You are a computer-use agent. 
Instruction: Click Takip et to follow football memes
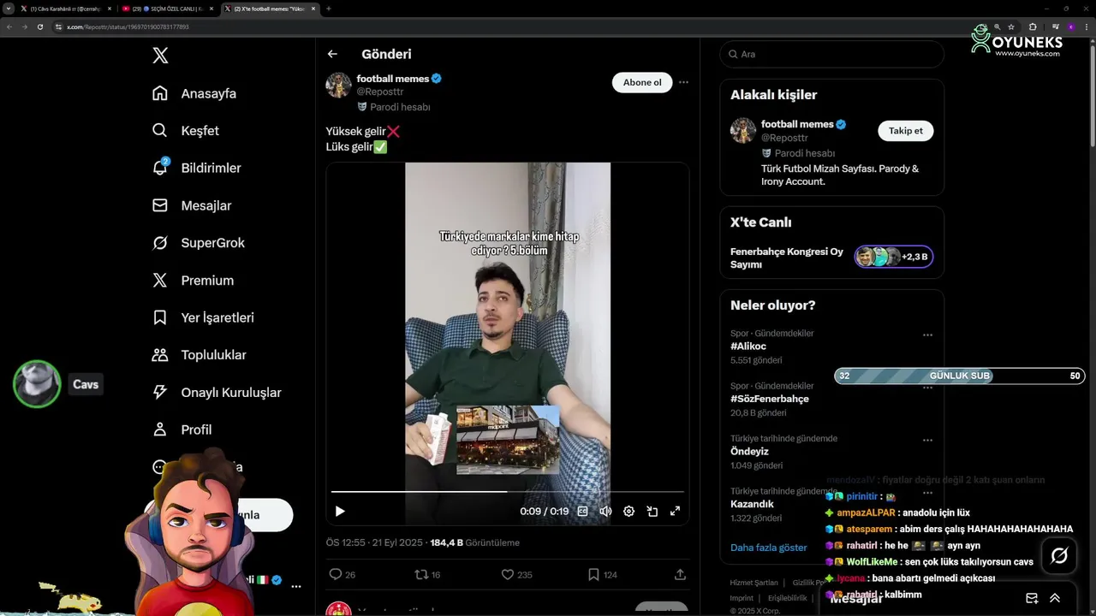coord(905,131)
